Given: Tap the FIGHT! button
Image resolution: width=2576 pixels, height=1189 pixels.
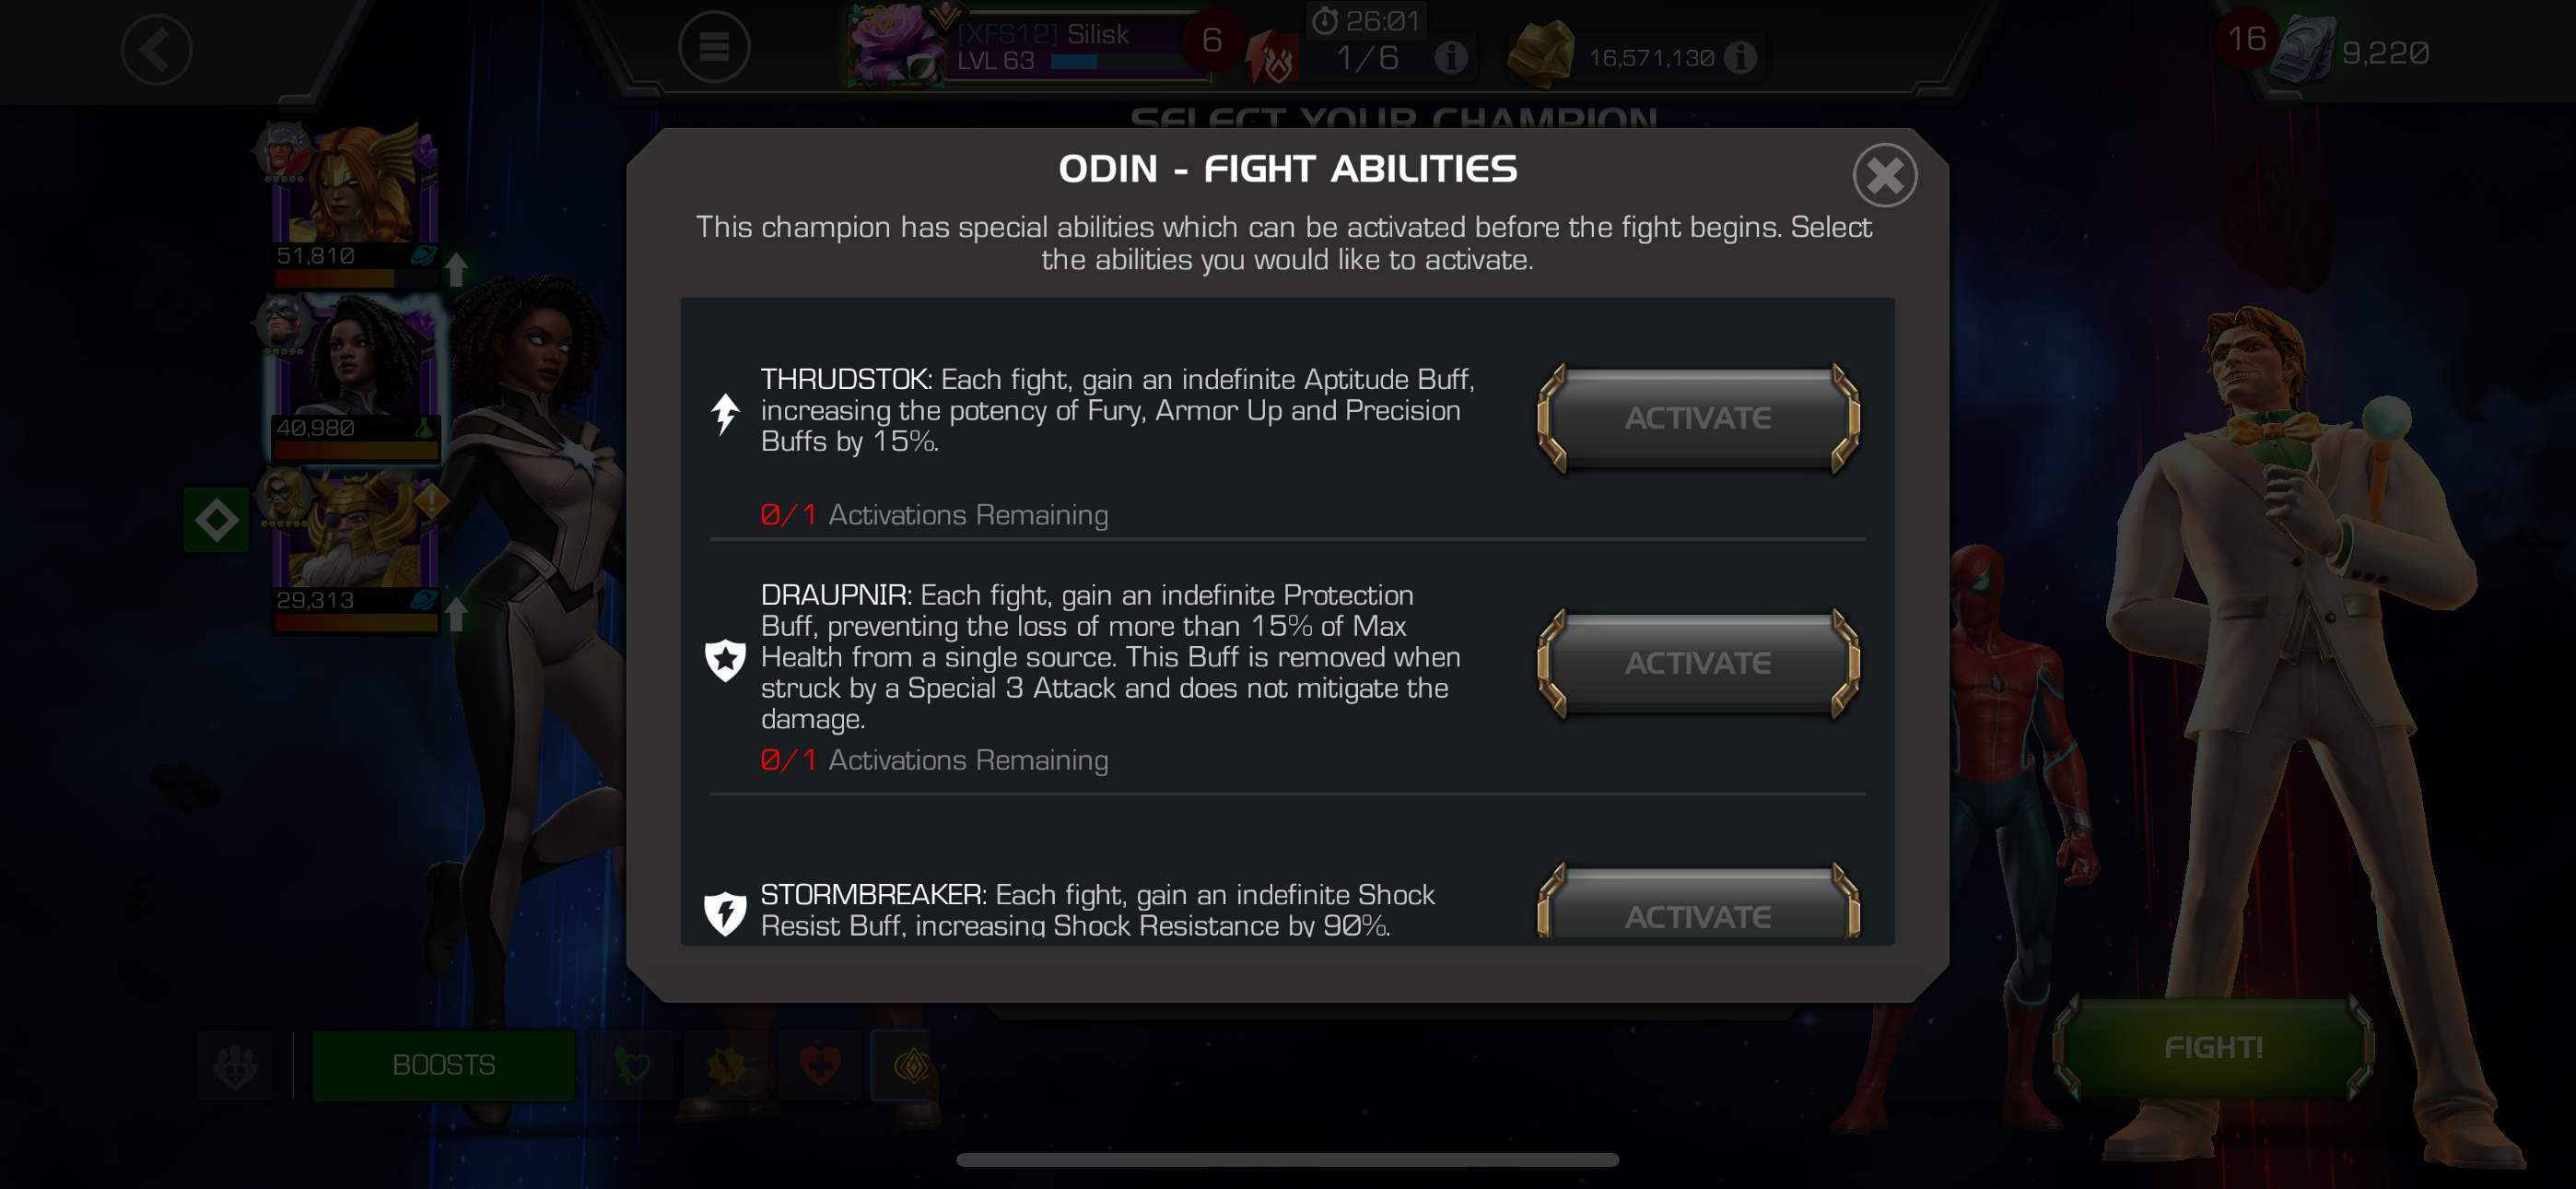Looking at the screenshot, I should click(x=2213, y=1047).
